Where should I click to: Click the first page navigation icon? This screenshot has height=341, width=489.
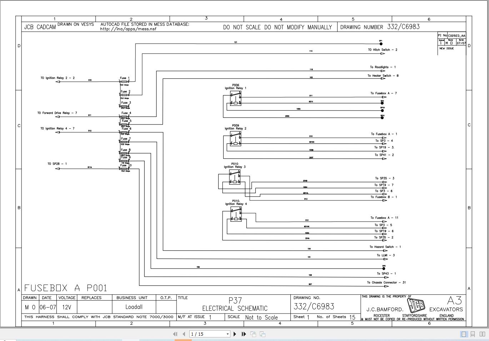click(175, 334)
